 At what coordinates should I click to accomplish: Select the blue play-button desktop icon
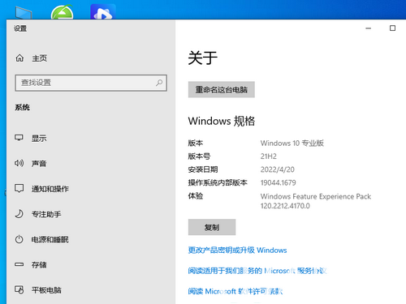[103, 12]
